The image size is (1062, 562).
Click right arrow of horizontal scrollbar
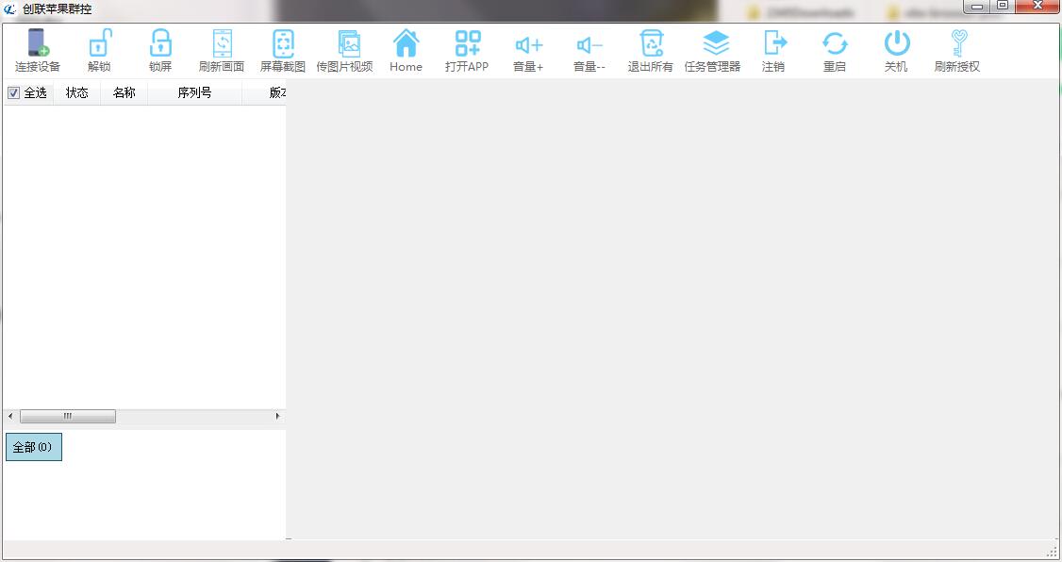[277, 417]
